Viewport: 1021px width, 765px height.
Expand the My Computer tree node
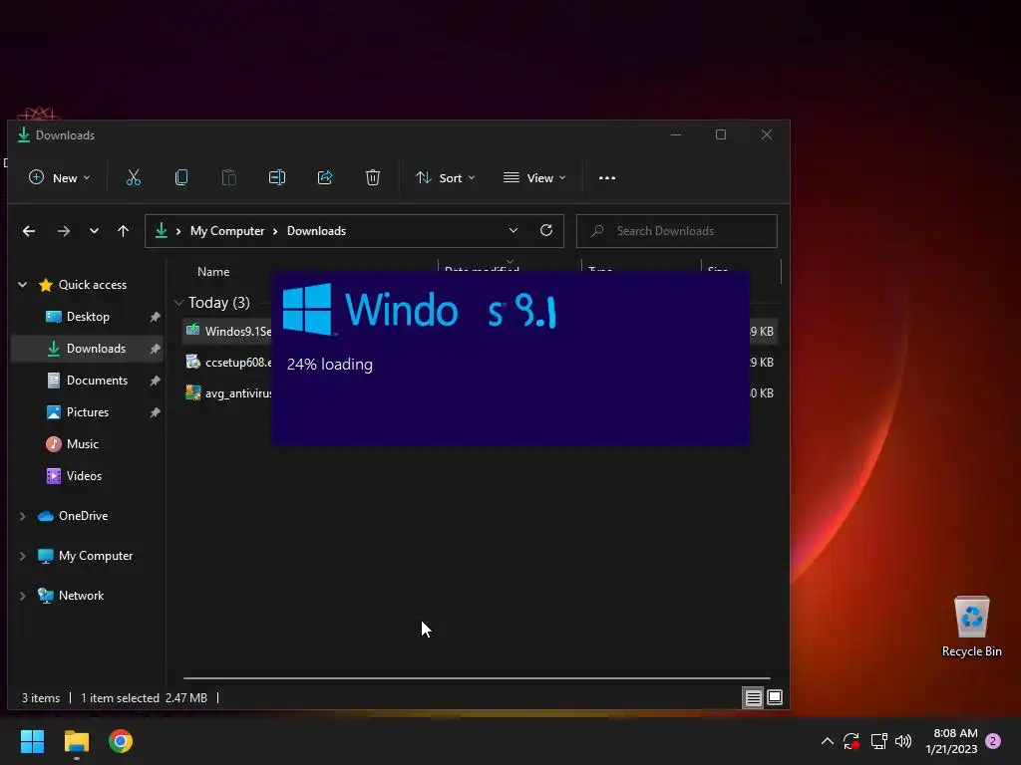tap(22, 556)
